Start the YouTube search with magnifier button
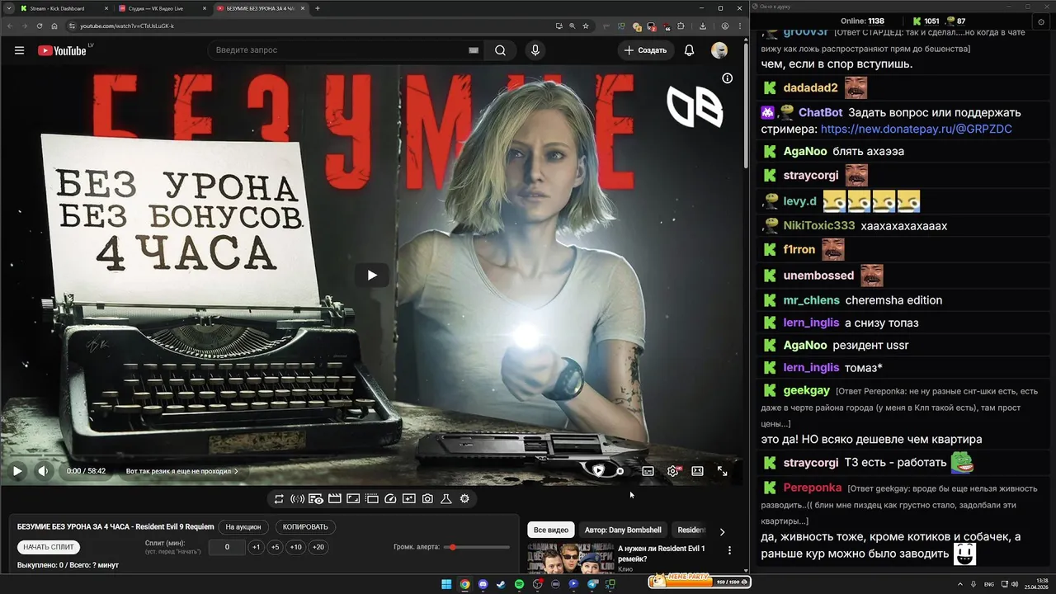The image size is (1056, 594). [x=500, y=50]
